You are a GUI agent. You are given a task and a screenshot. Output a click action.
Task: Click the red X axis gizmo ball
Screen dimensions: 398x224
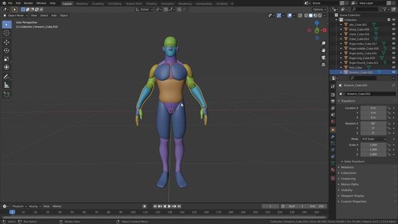point(325,30)
